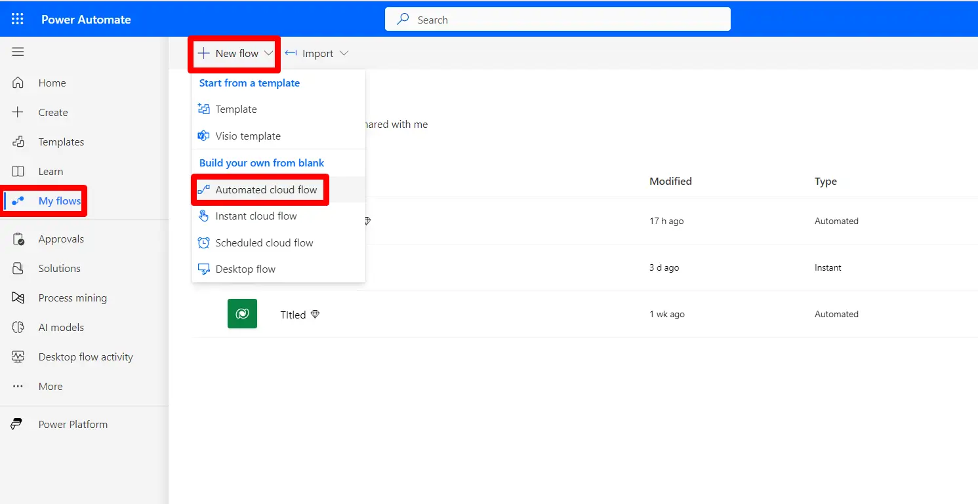Click the Learn book icon
This screenshot has width=978, height=504.
tap(18, 171)
